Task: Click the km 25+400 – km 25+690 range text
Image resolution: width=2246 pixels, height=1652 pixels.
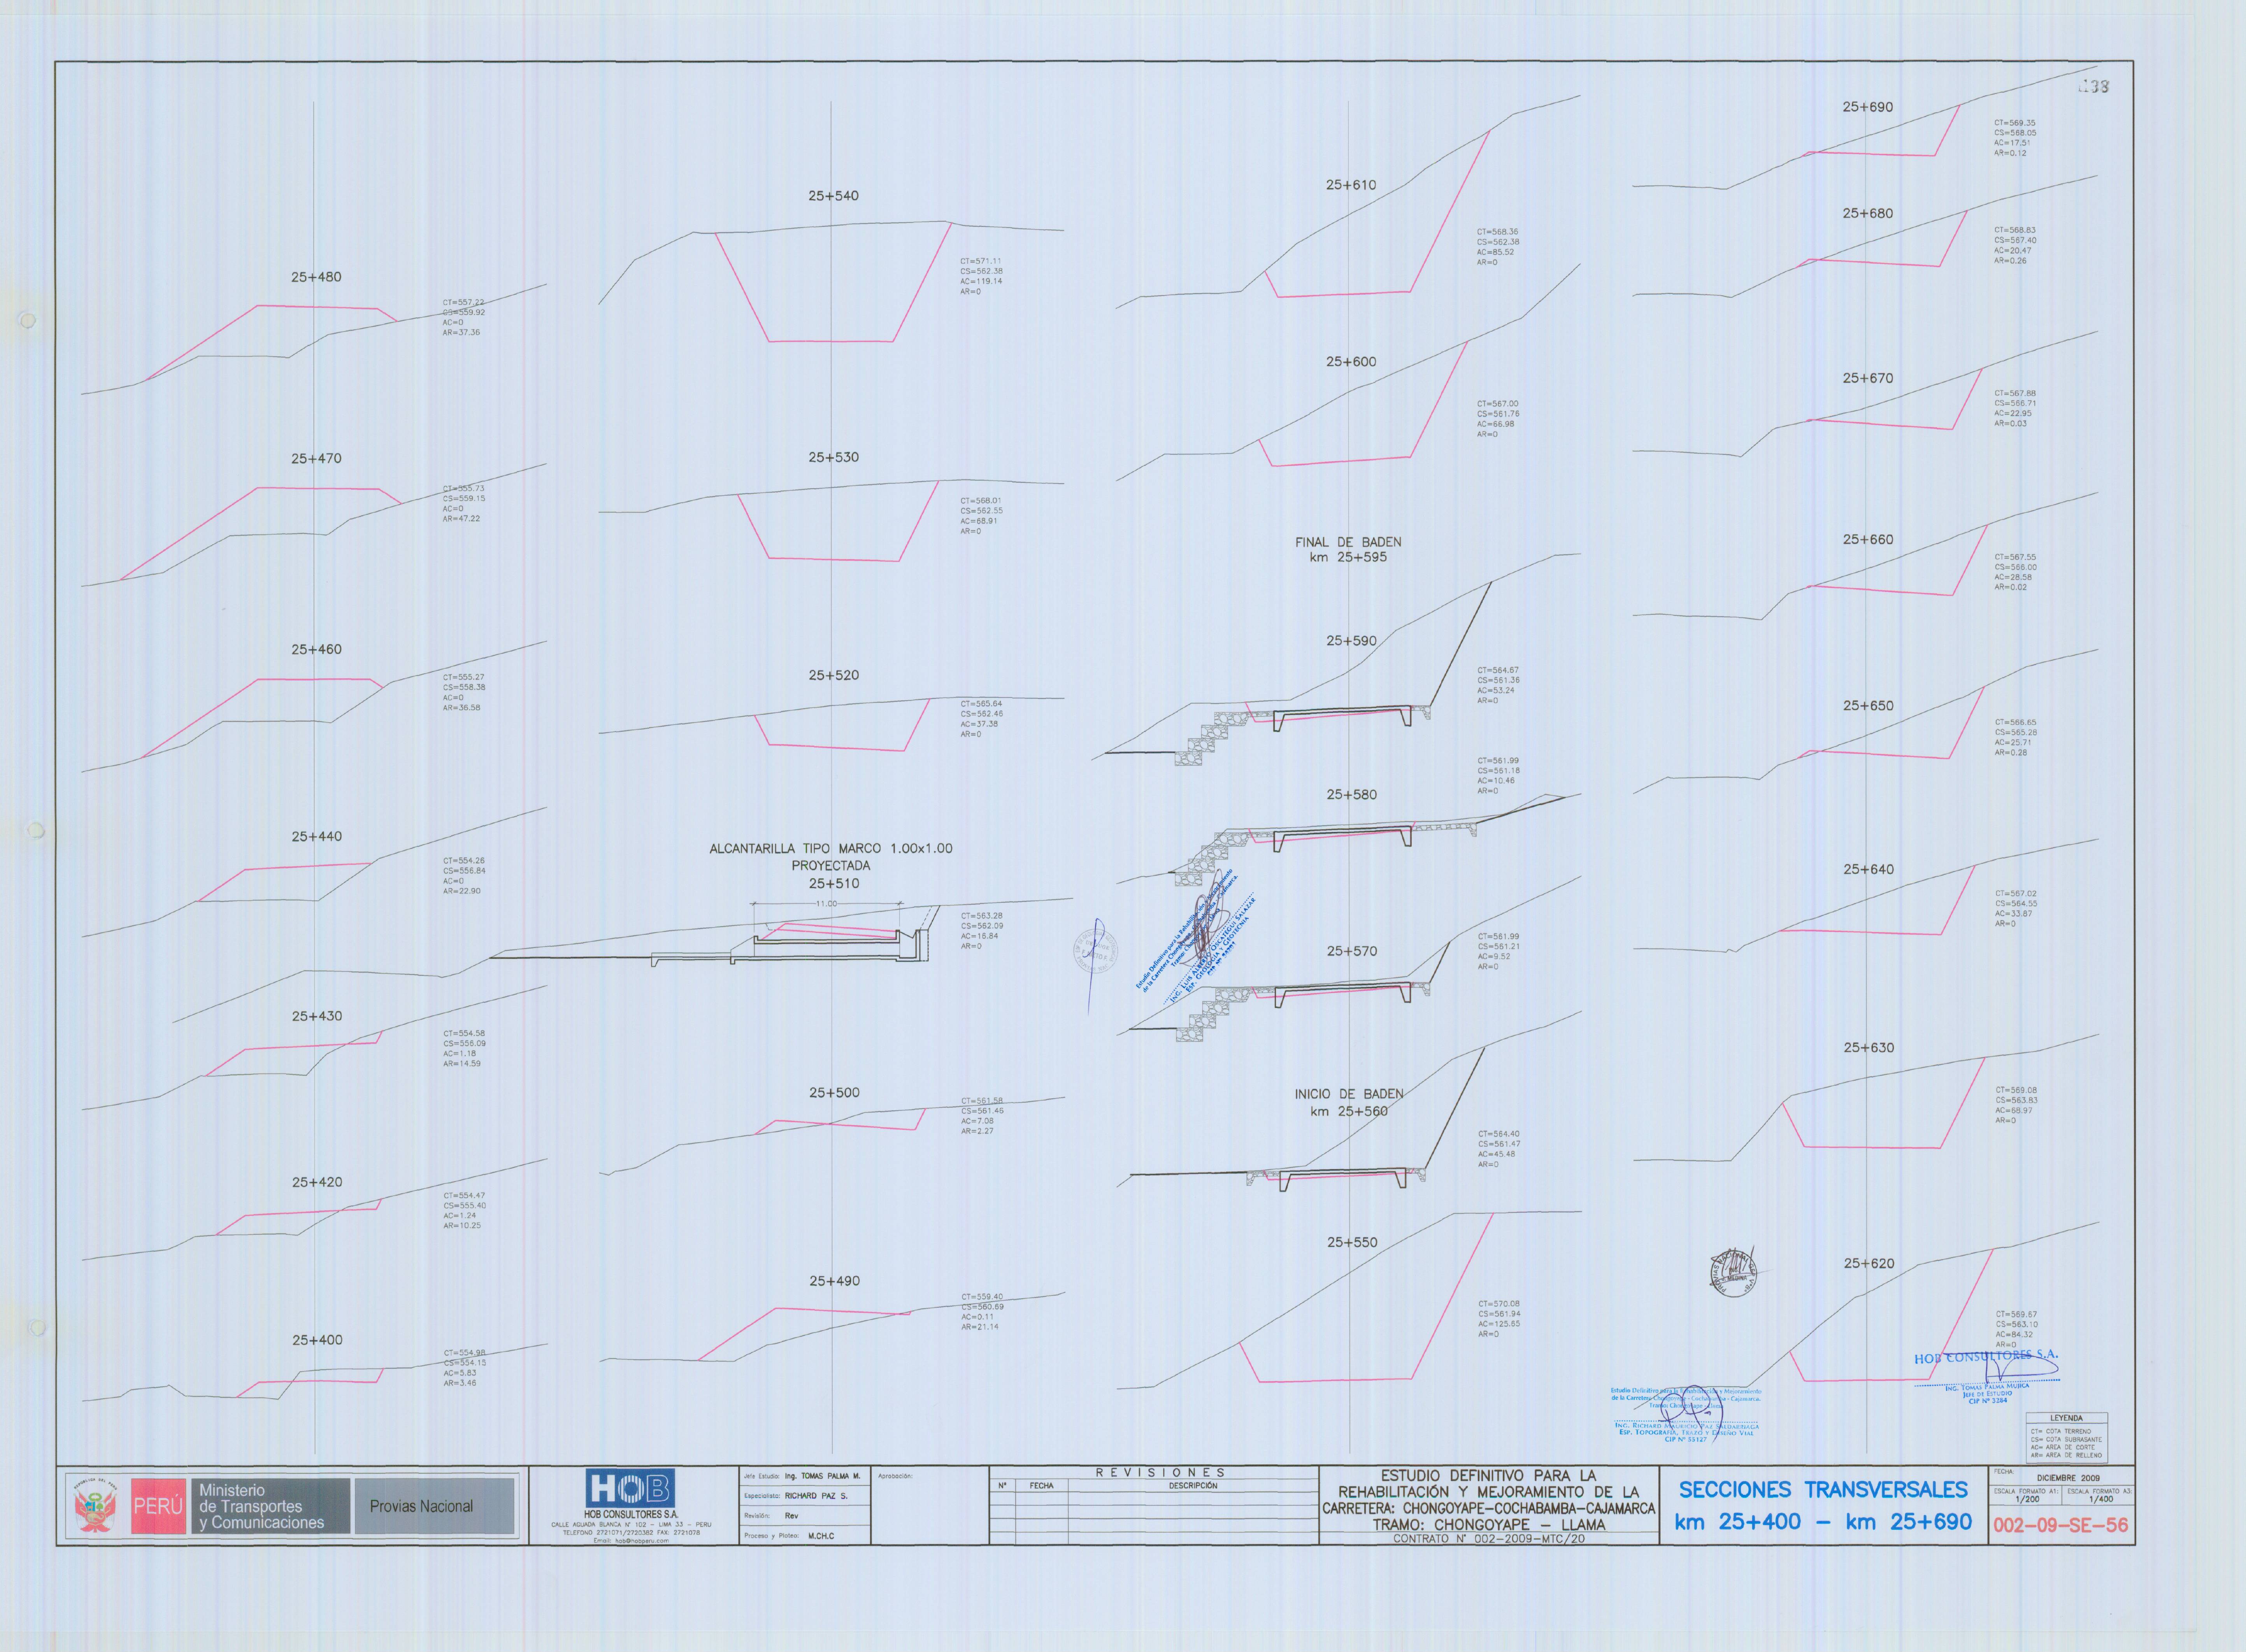Action: (x=1823, y=1522)
